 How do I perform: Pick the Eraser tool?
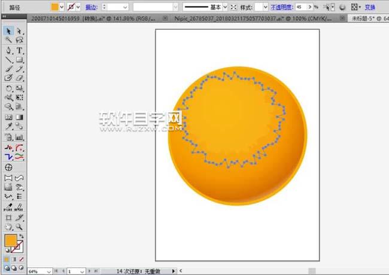[19, 78]
